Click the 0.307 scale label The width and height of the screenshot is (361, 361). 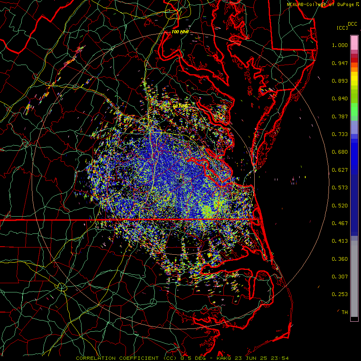coord(340,277)
